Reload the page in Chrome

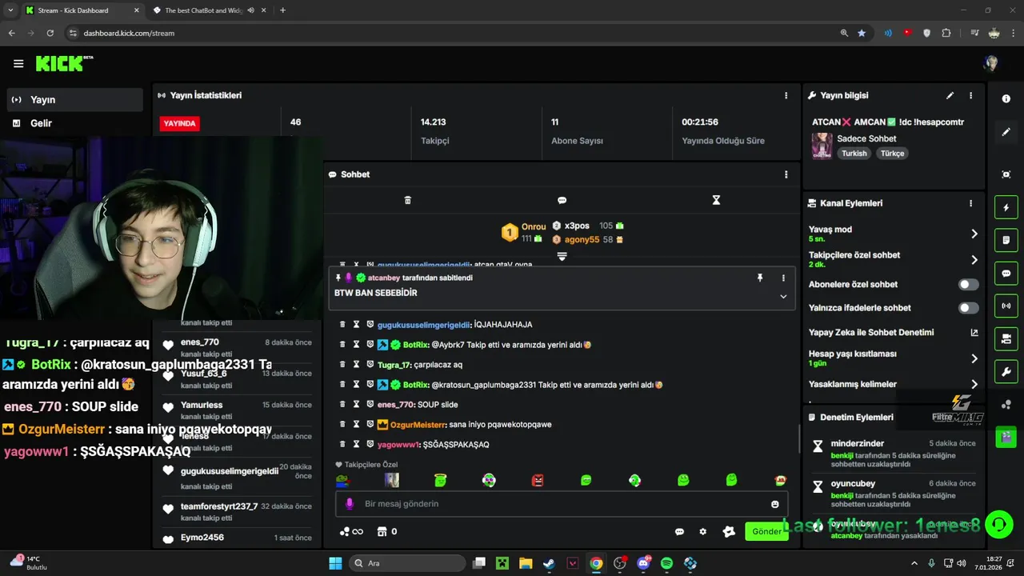(x=50, y=33)
